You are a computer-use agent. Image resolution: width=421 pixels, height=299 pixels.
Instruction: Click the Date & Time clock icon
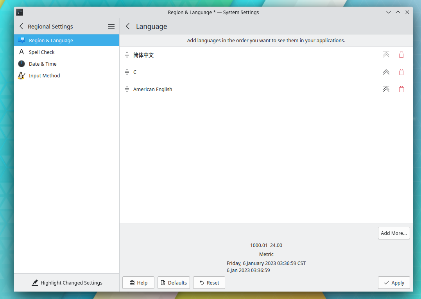[21, 64]
